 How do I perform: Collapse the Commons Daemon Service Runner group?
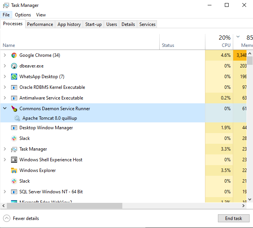pos(5,108)
